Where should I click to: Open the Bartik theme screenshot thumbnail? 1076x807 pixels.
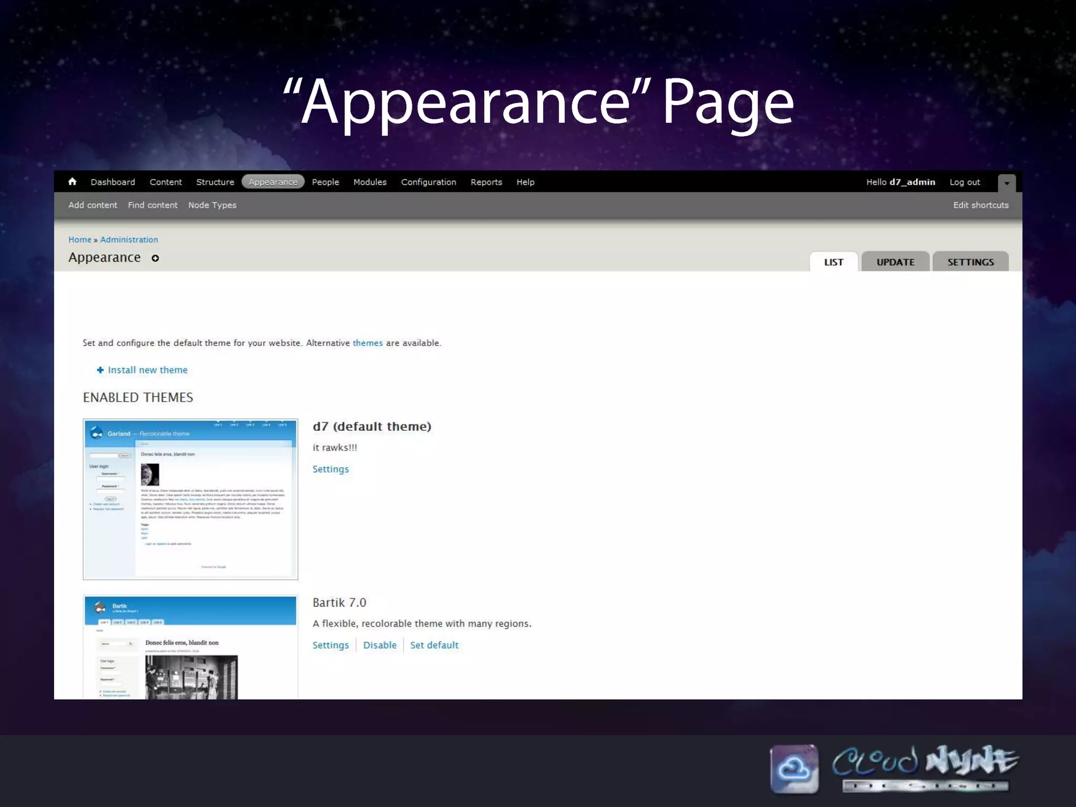[190, 647]
